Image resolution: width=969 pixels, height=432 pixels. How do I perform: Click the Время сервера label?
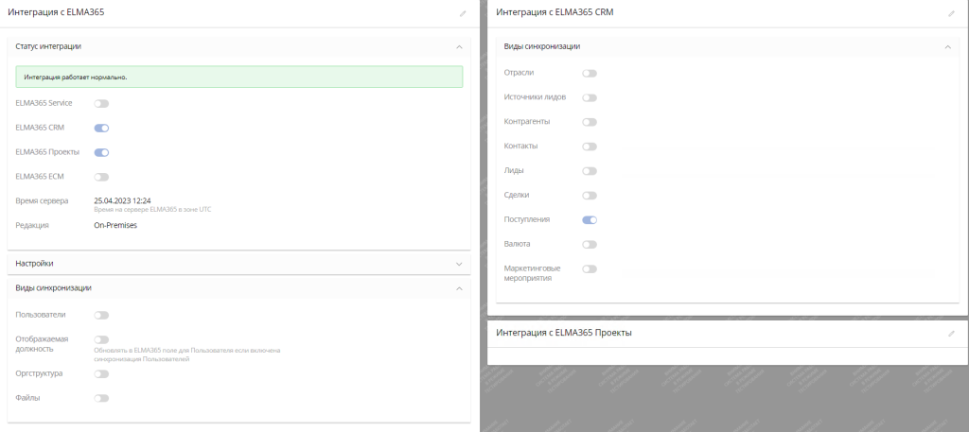42,200
